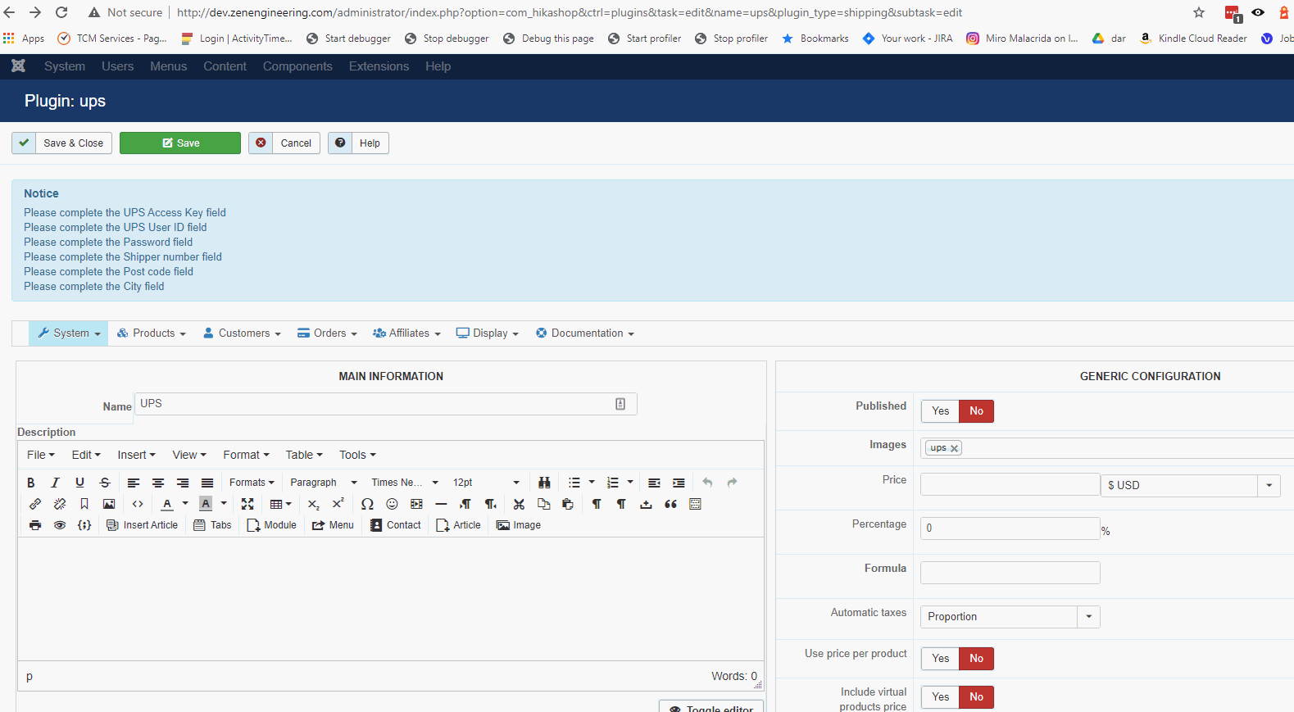
Task: Open source code view in the editor
Action: click(x=138, y=504)
